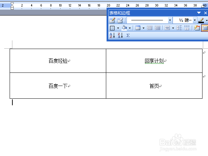Click the Split Cells icon
This screenshot has height=156, width=208.
(157, 28)
